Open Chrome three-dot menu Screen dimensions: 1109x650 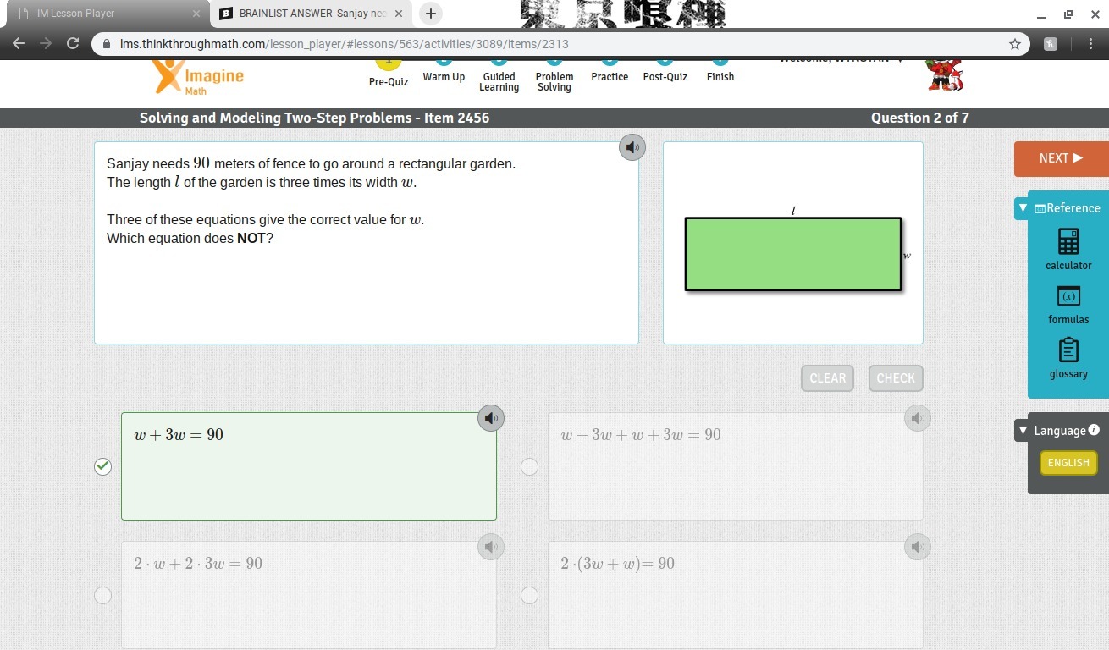(x=1090, y=44)
